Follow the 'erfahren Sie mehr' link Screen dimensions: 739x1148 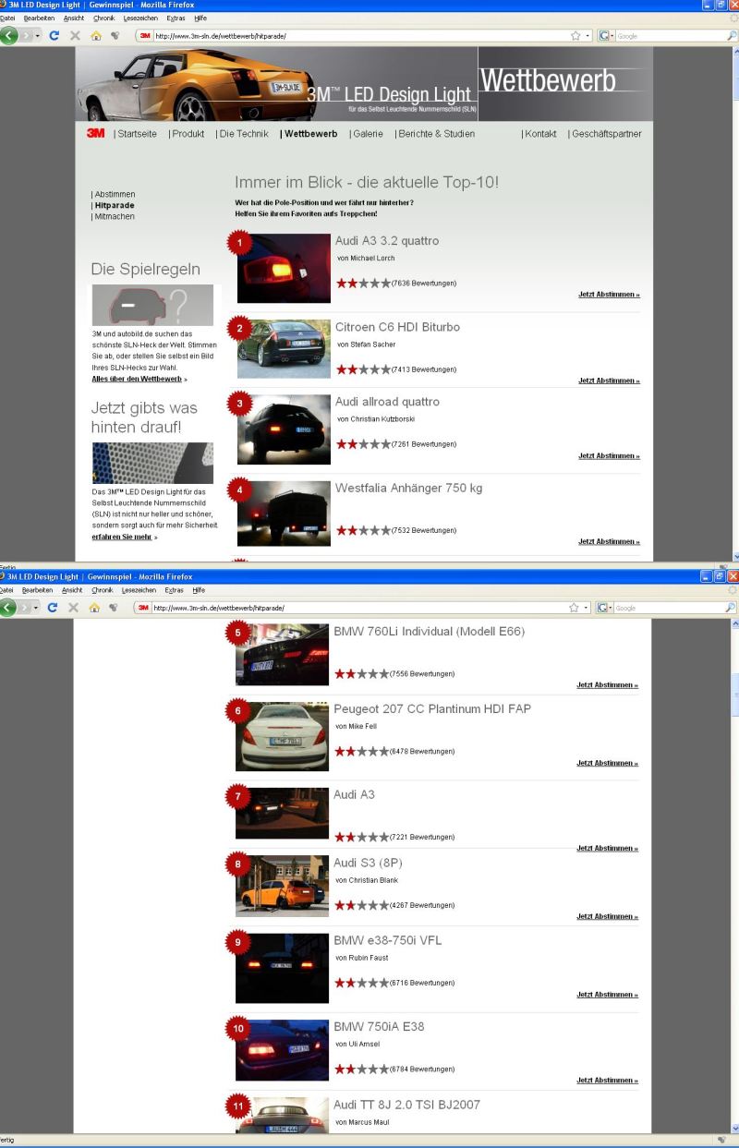click(x=123, y=537)
